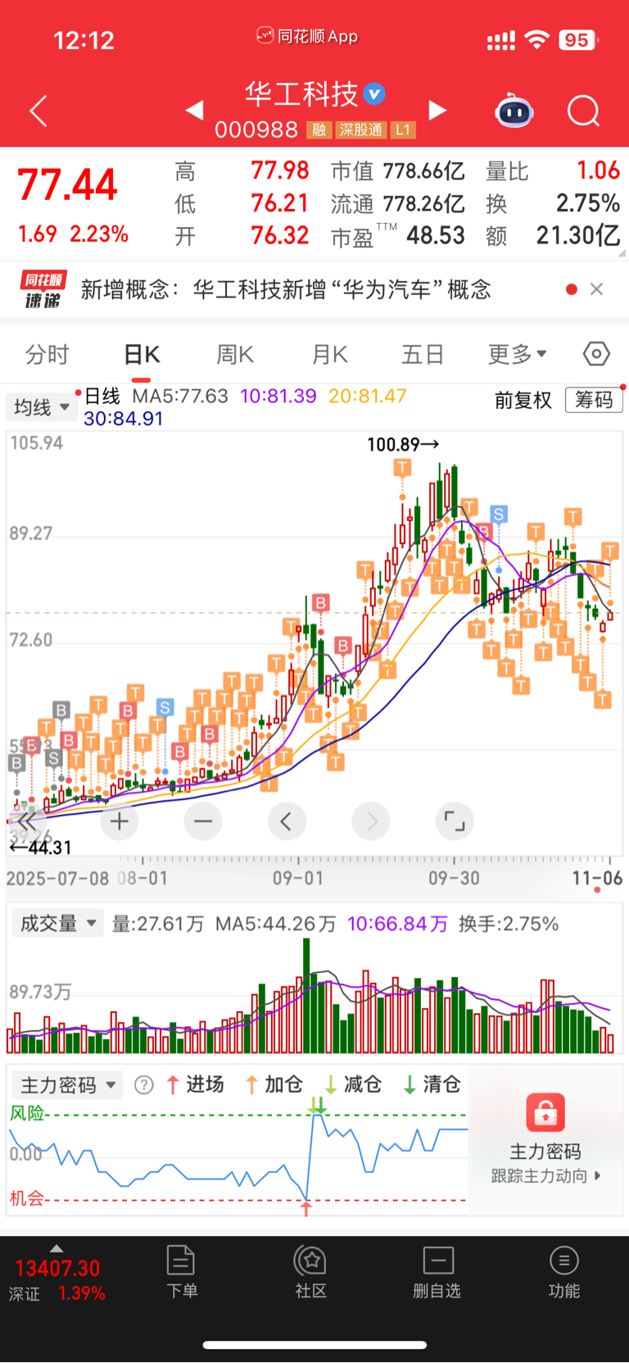Tap the stock code 000988

(256, 129)
